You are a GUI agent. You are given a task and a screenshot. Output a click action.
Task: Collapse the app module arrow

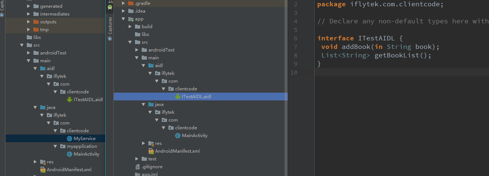(x=123, y=19)
